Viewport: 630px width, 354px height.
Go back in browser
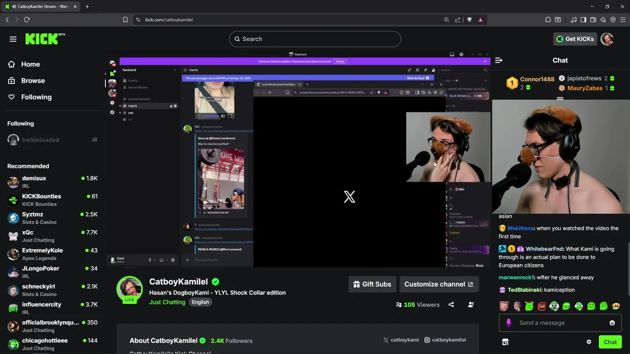pyautogui.click(x=7, y=20)
